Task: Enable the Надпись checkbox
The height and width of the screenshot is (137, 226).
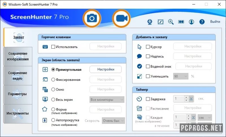Action: point(148,56)
